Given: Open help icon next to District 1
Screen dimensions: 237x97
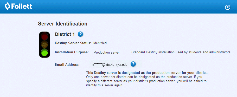Looking at the screenshot, I should 80,34.
